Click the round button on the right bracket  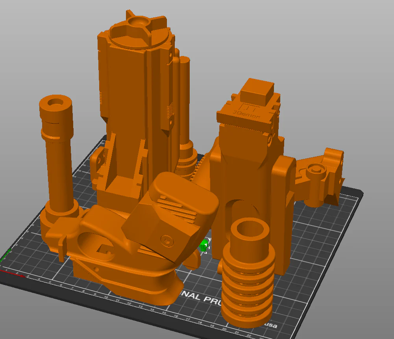tap(315, 169)
